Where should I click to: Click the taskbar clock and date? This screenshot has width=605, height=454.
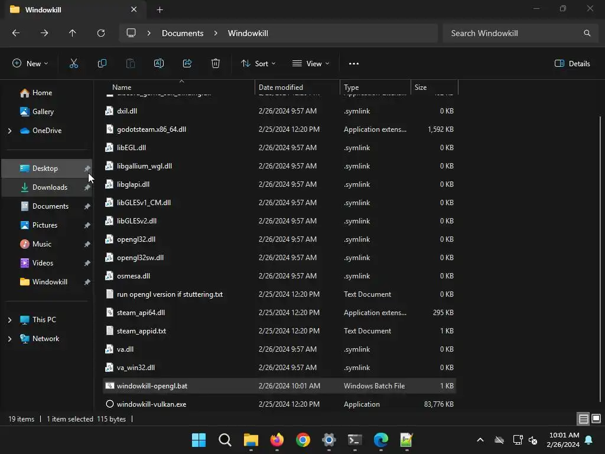coord(563,440)
